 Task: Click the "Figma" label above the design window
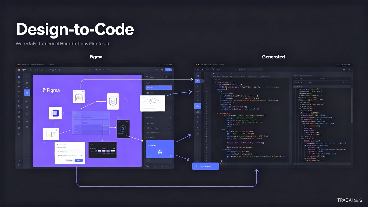tap(96, 57)
